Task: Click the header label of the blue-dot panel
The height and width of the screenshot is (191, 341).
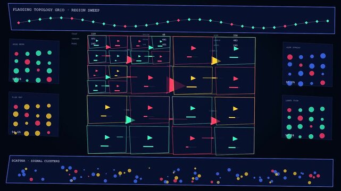Action: (293, 47)
